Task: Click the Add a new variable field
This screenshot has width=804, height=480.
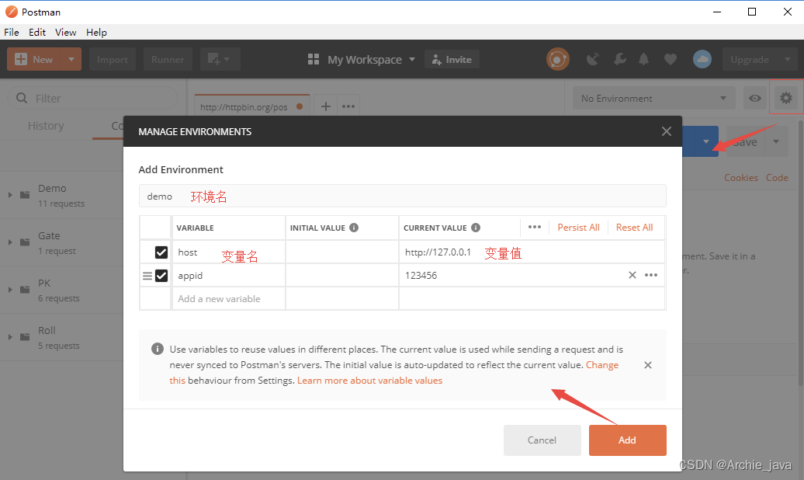Action: (229, 299)
